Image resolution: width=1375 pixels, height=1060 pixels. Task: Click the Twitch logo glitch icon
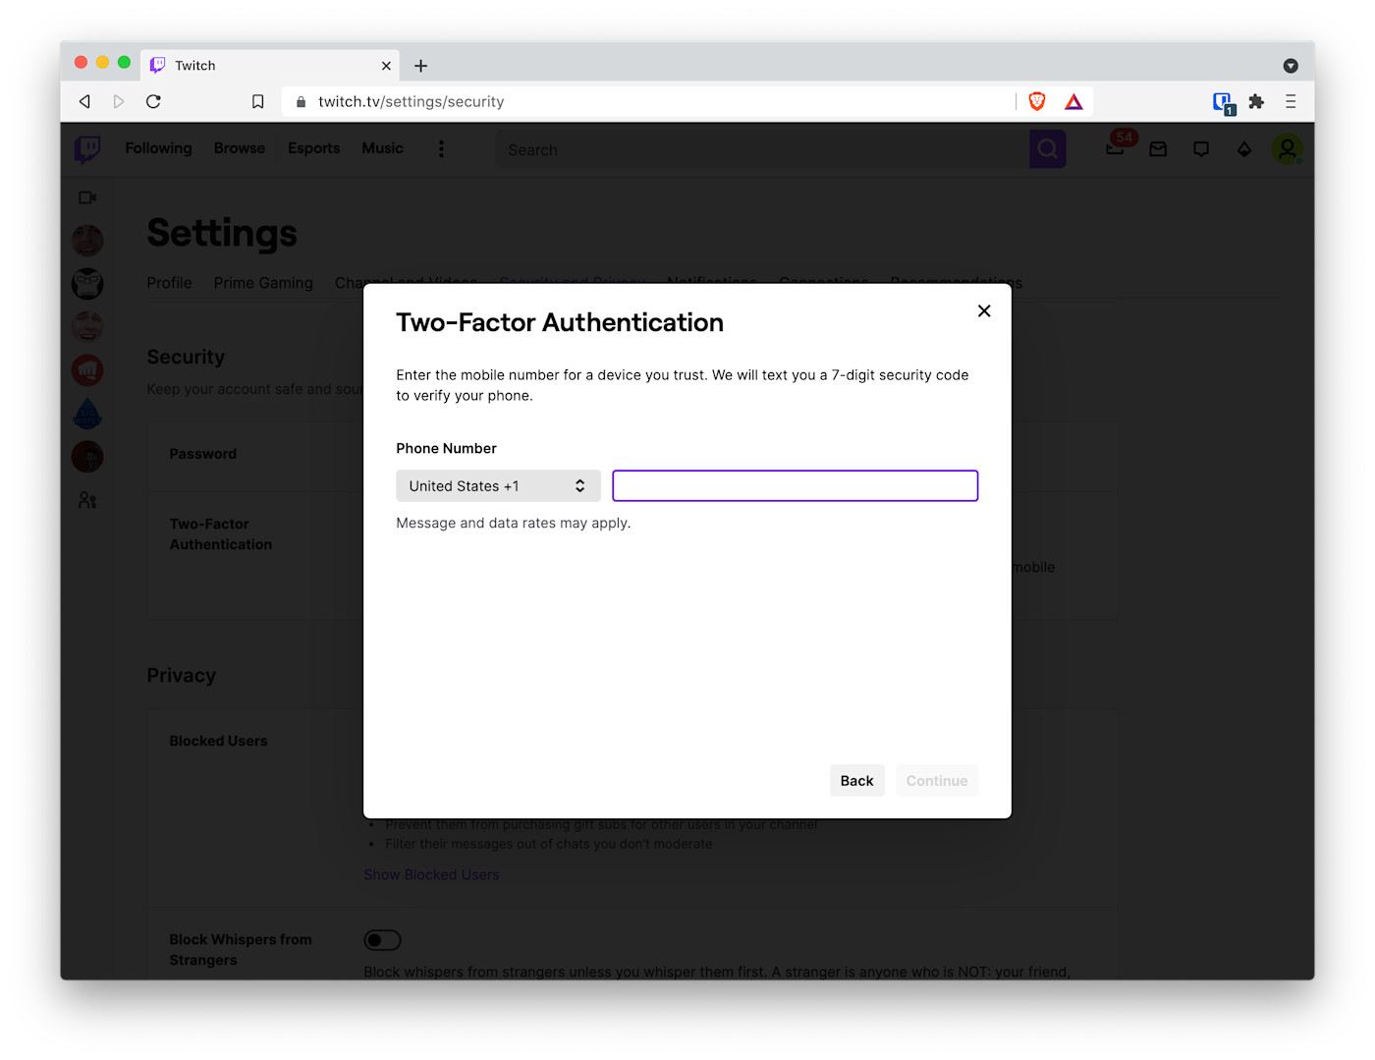point(87,148)
